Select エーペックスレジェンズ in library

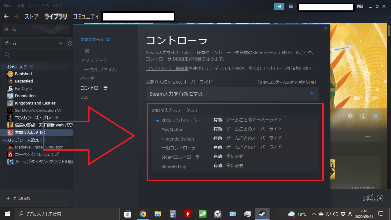coord(37,154)
